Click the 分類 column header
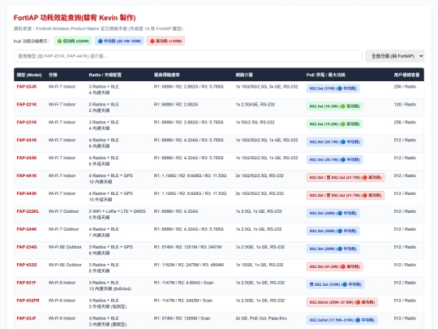 pyautogui.click(x=53, y=75)
